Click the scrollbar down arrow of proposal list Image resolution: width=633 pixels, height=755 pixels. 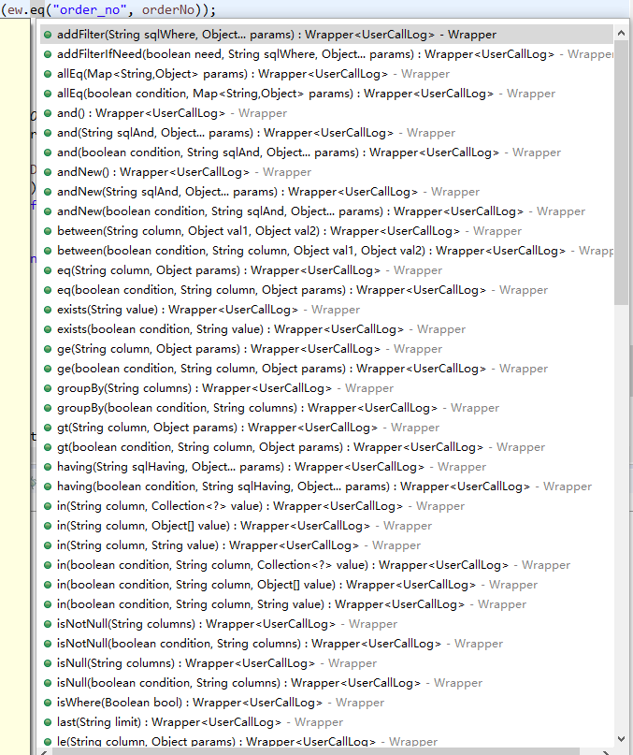(x=621, y=739)
